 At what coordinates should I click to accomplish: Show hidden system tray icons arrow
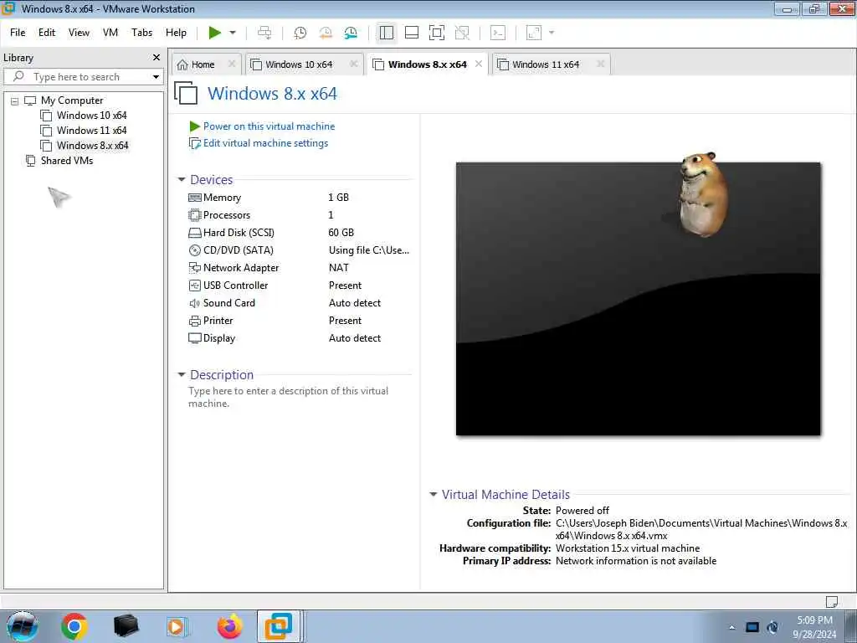pos(731,627)
